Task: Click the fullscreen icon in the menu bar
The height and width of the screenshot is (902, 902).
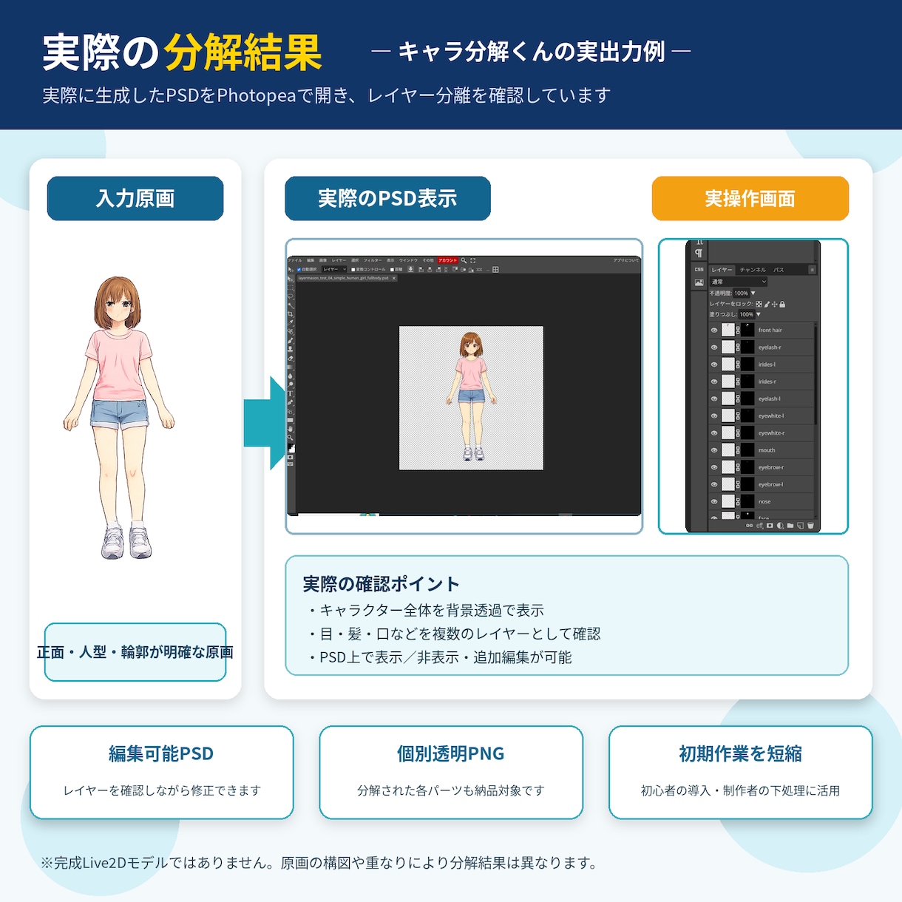Action: coord(472,260)
